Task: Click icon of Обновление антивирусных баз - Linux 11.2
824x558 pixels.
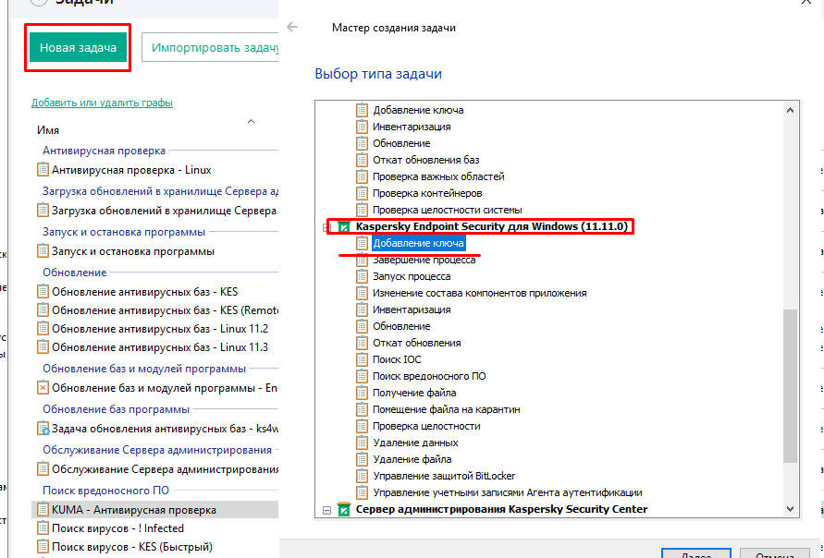Action: (x=43, y=329)
